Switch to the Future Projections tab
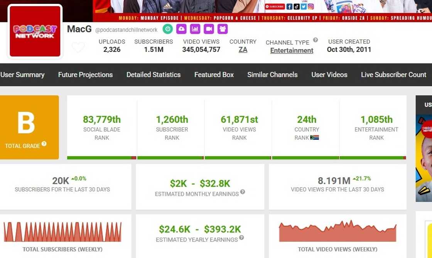This screenshot has width=432, height=258. (85, 75)
